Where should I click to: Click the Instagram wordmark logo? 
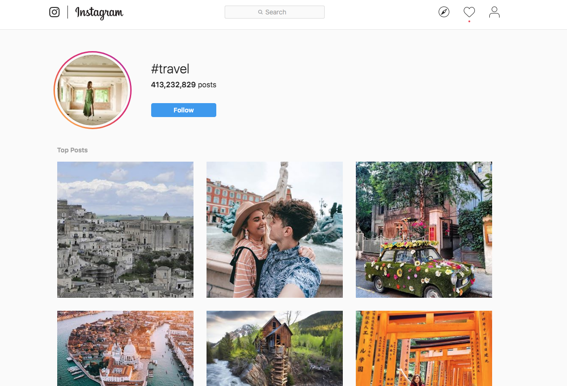(x=99, y=13)
